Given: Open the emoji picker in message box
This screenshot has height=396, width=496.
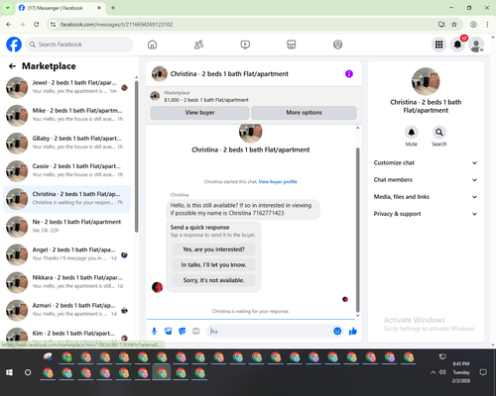Looking at the screenshot, I should (x=337, y=331).
